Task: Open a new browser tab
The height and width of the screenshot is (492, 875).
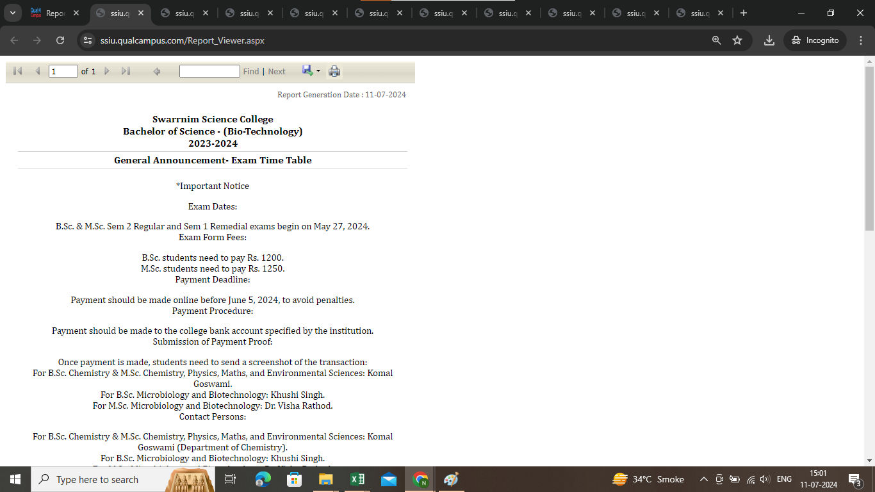Action: (743, 13)
